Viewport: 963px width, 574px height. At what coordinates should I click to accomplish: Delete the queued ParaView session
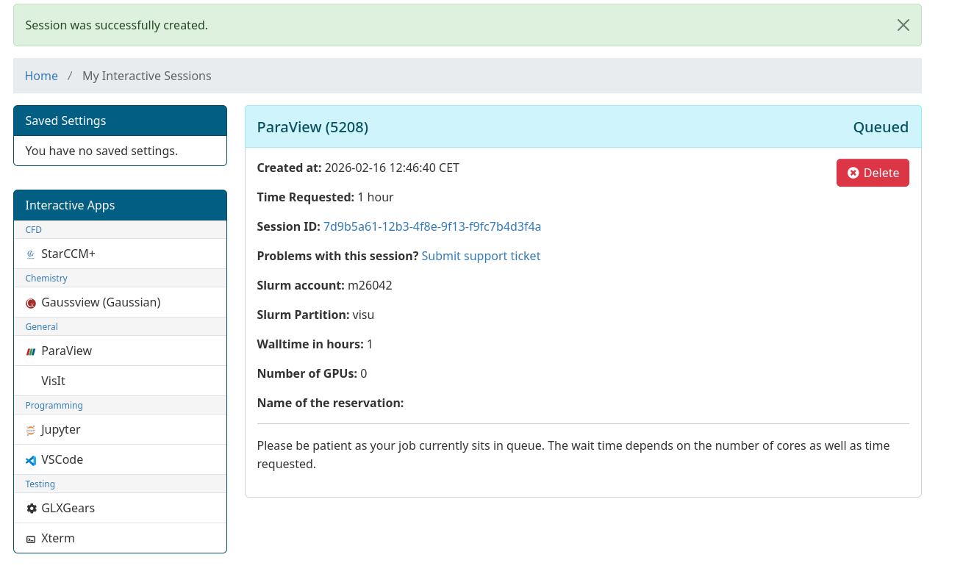873,173
